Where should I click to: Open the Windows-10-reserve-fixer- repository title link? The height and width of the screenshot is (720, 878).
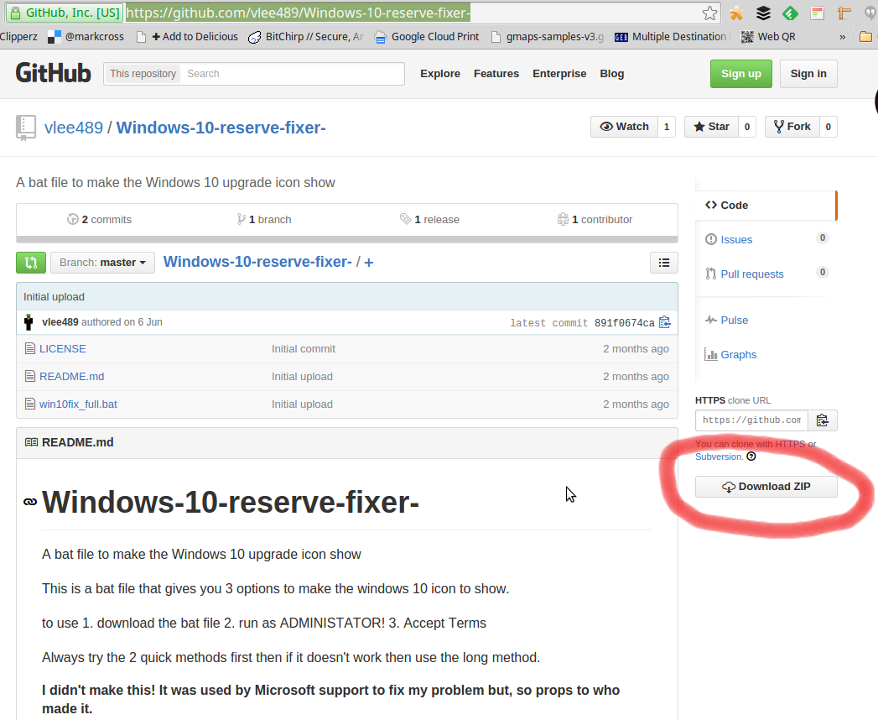pyautogui.click(x=221, y=128)
